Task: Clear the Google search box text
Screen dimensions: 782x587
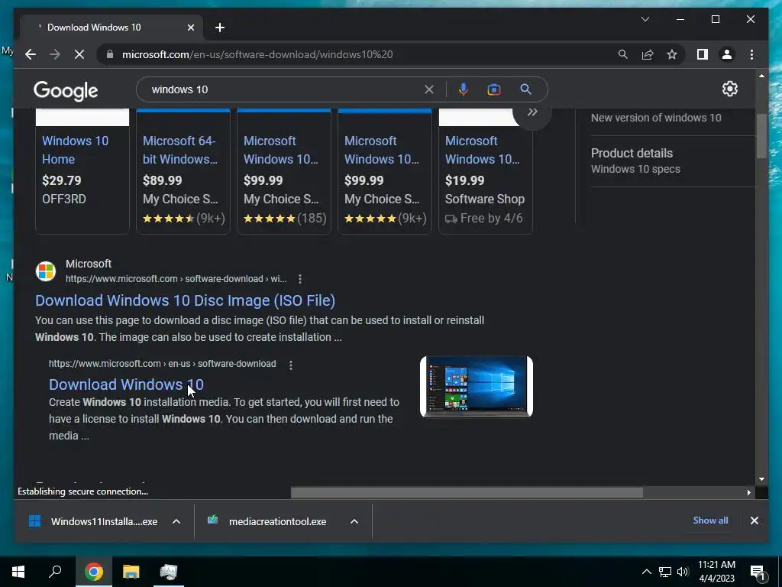Action: [x=429, y=90]
